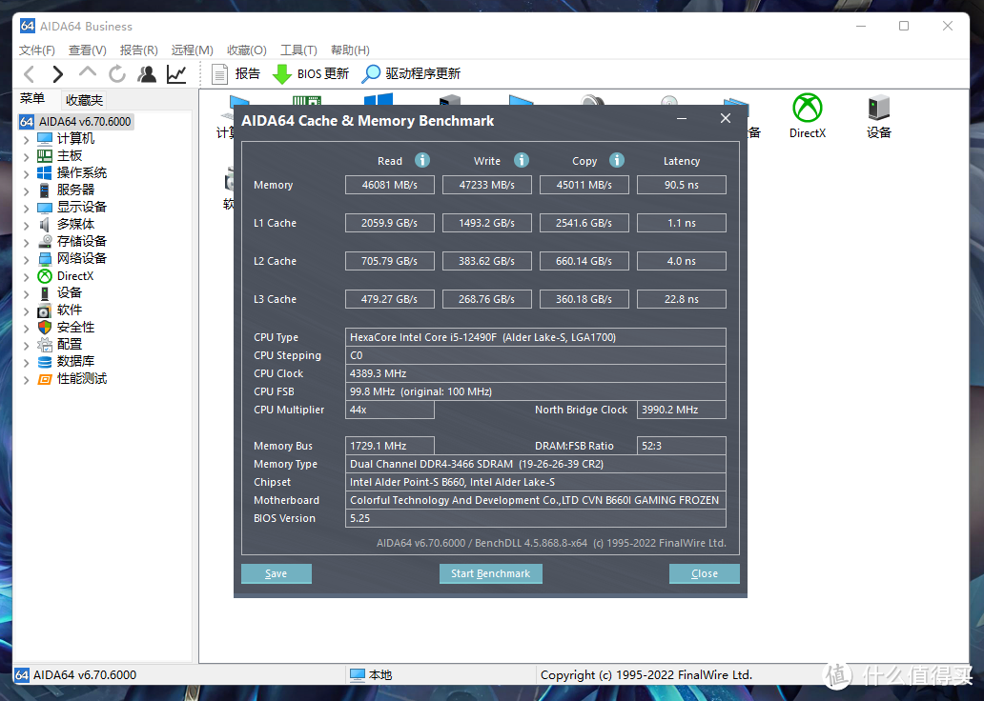Click the Write info icon in benchmark
Screen dimensions: 984x701
click(x=521, y=160)
